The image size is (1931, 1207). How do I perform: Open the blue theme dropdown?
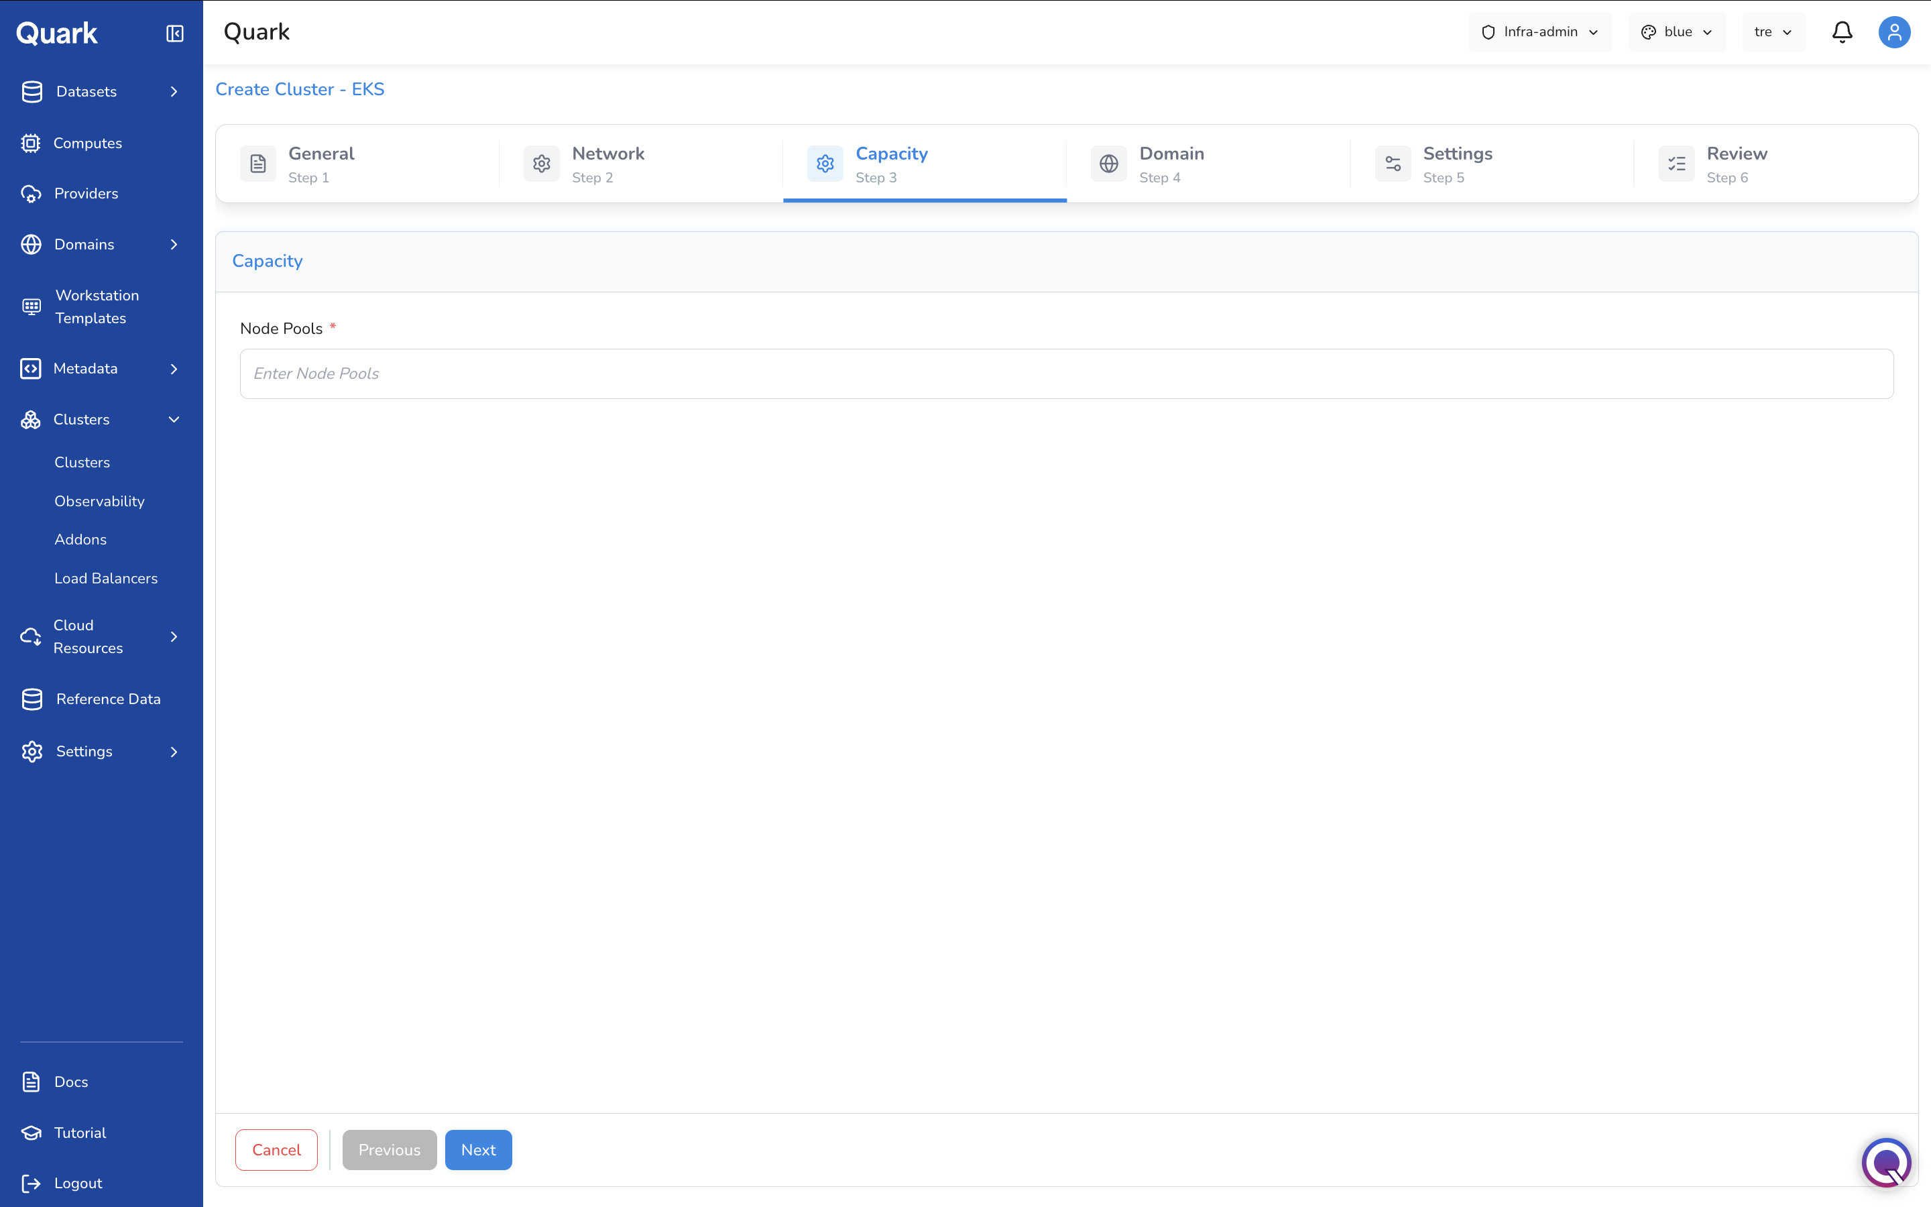click(x=1676, y=32)
